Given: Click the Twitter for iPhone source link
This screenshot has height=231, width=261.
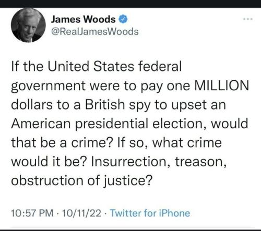Looking at the screenshot, I should coord(150,213).
